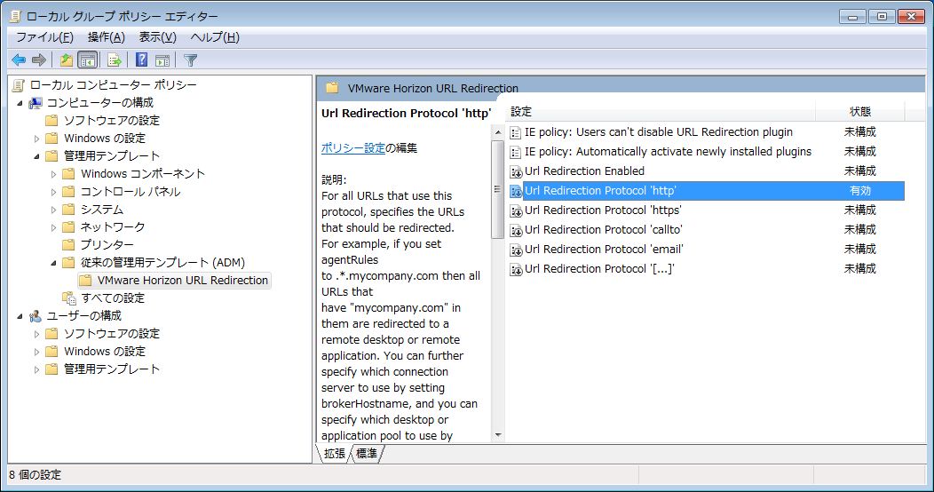Click the ポリシー設定 link

353,147
